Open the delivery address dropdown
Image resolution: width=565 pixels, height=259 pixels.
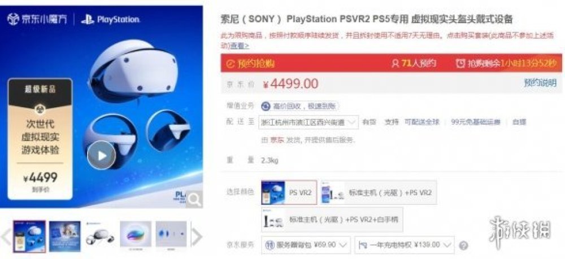click(x=309, y=122)
